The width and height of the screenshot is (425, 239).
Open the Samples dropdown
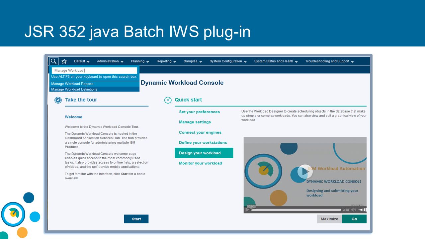pos(193,61)
